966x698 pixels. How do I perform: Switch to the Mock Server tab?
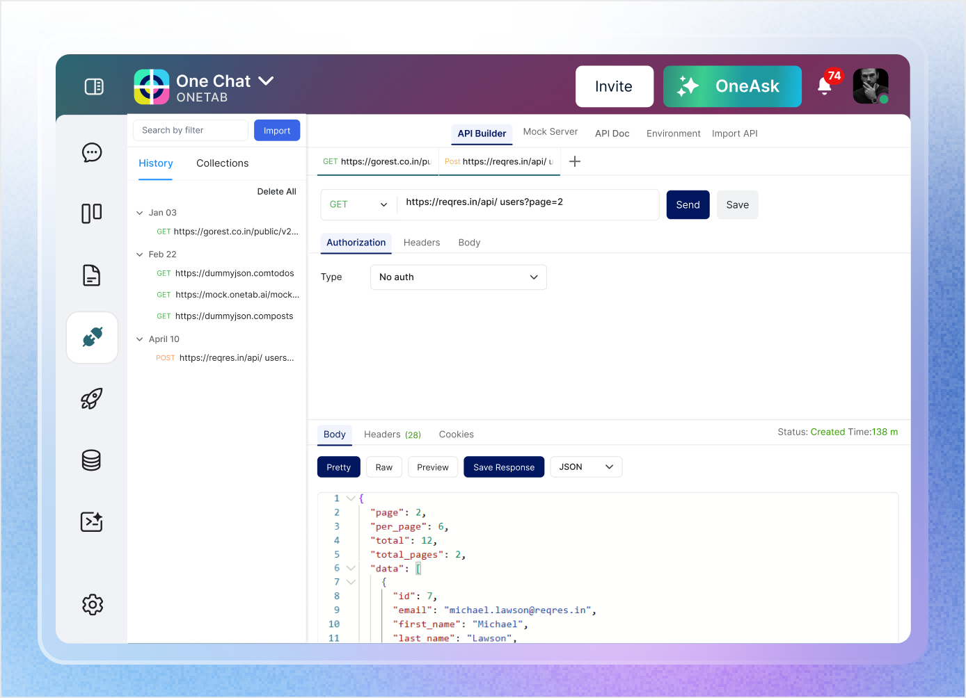pyautogui.click(x=551, y=131)
